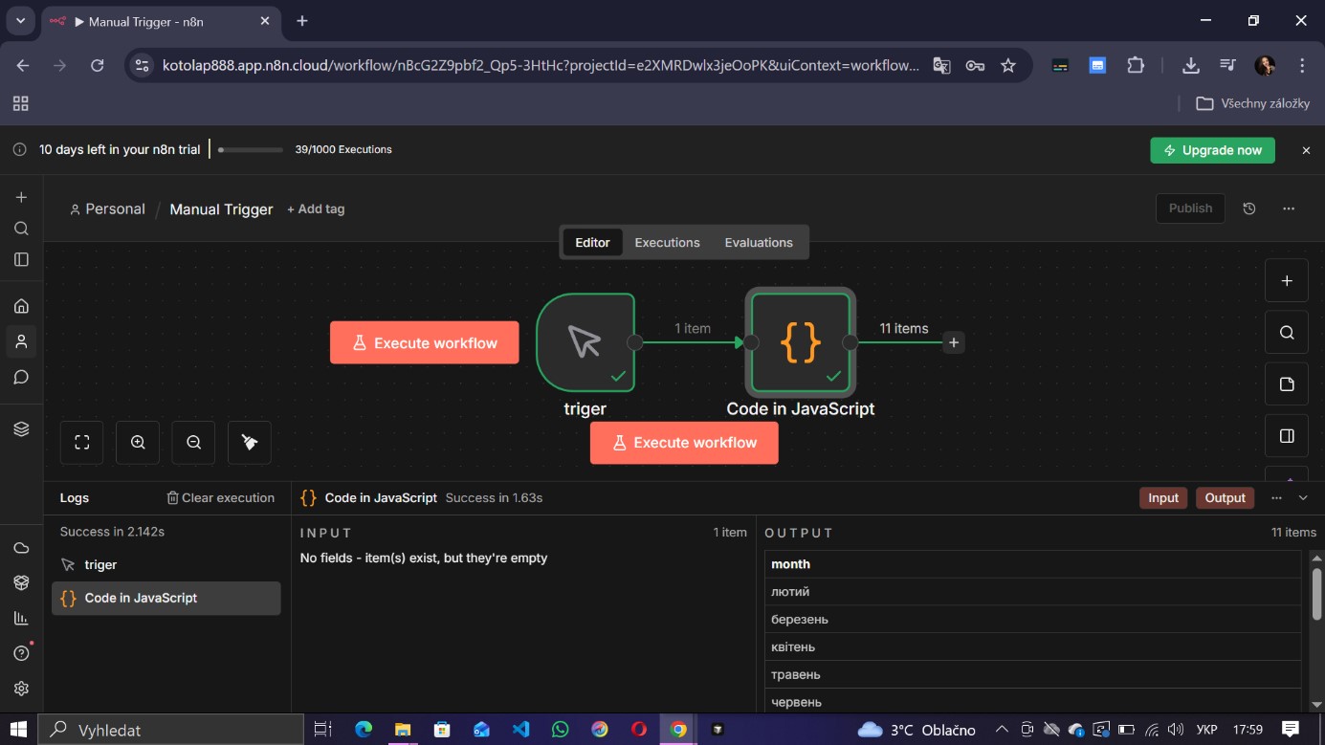Click the квітень output row

1033,646
